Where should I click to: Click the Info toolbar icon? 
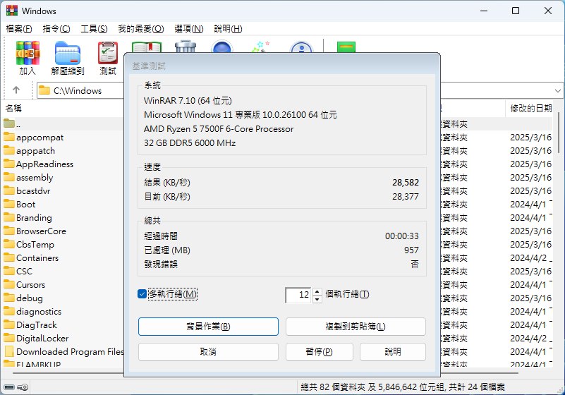tap(301, 47)
